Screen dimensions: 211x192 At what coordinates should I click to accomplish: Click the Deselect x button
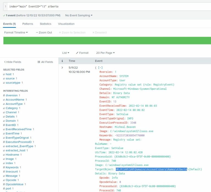[x=99, y=32]
